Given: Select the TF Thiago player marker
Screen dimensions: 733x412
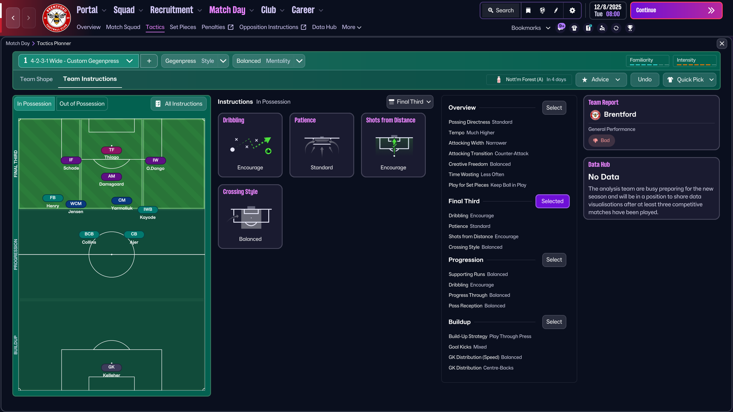Looking at the screenshot, I should tap(112, 150).
